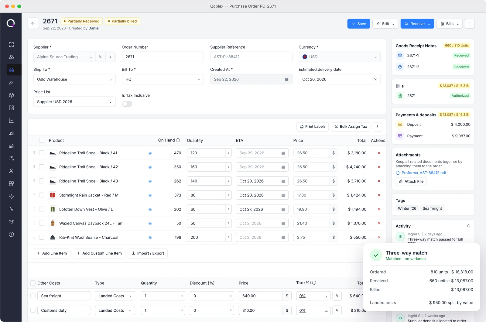Open the dashboard grid icon in sidebar
The width and height of the screenshot is (486, 322).
pyautogui.click(x=11, y=44)
